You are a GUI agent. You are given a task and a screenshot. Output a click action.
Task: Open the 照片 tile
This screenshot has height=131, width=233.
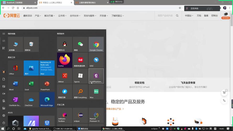(31, 68)
